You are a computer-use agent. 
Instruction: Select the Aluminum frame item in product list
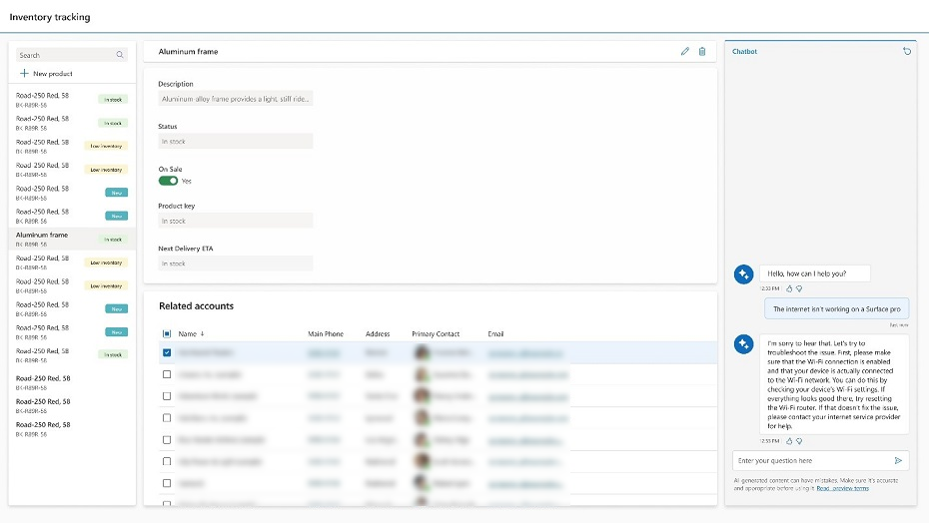(72, 240)
